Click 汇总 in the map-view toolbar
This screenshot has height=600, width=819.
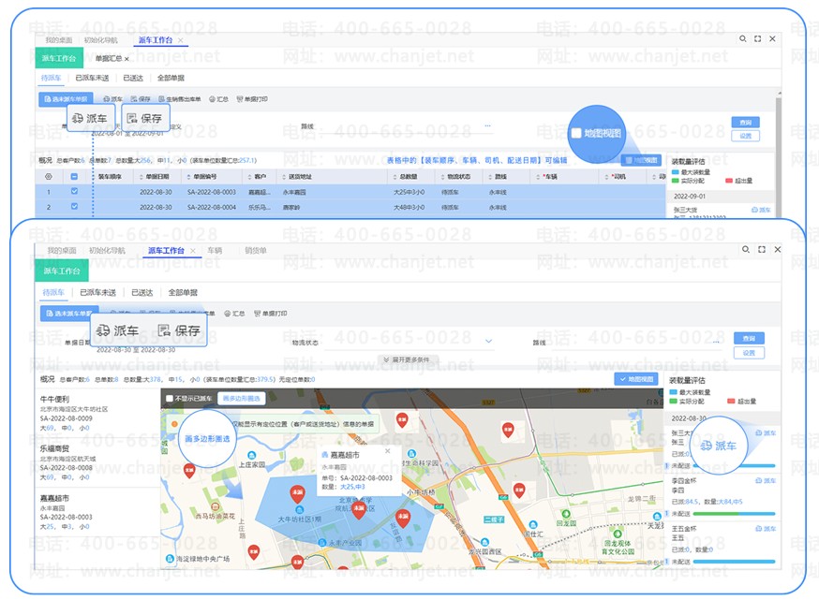pos(234,314)
